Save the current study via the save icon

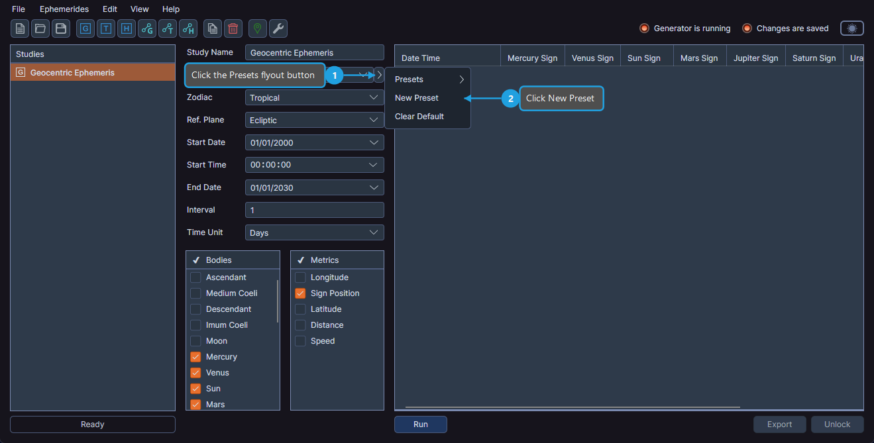click(x=60, y=28)
